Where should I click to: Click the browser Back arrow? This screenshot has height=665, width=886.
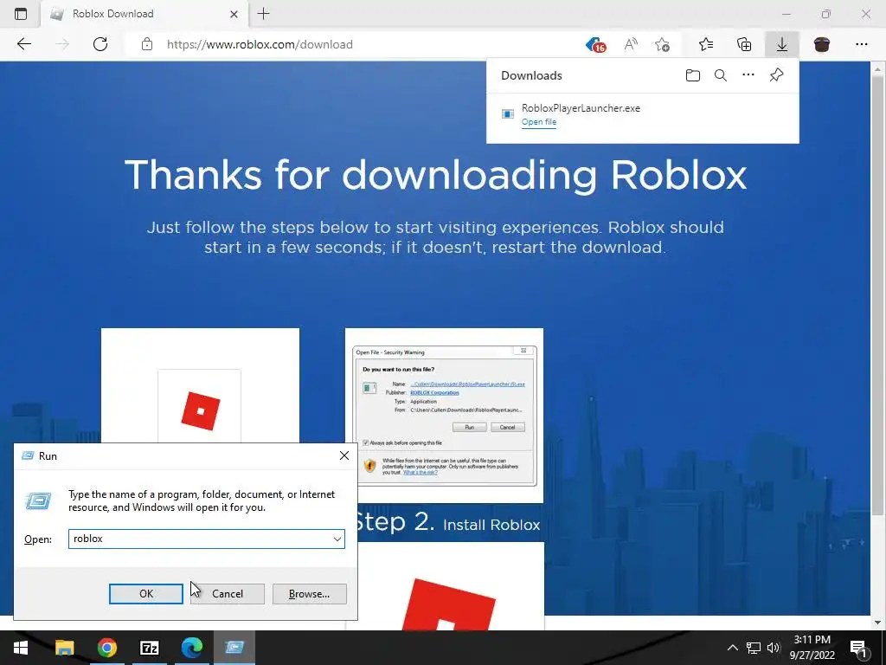(x=23, y=44)
